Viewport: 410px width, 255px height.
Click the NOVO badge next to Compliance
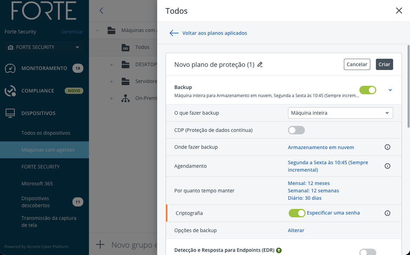[74, 91]
